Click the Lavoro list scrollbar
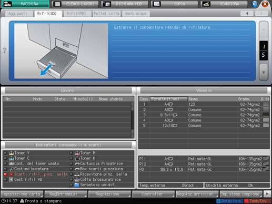Image resolution: width=272 pixels, height=204 pixels. (x=133, y=120)
